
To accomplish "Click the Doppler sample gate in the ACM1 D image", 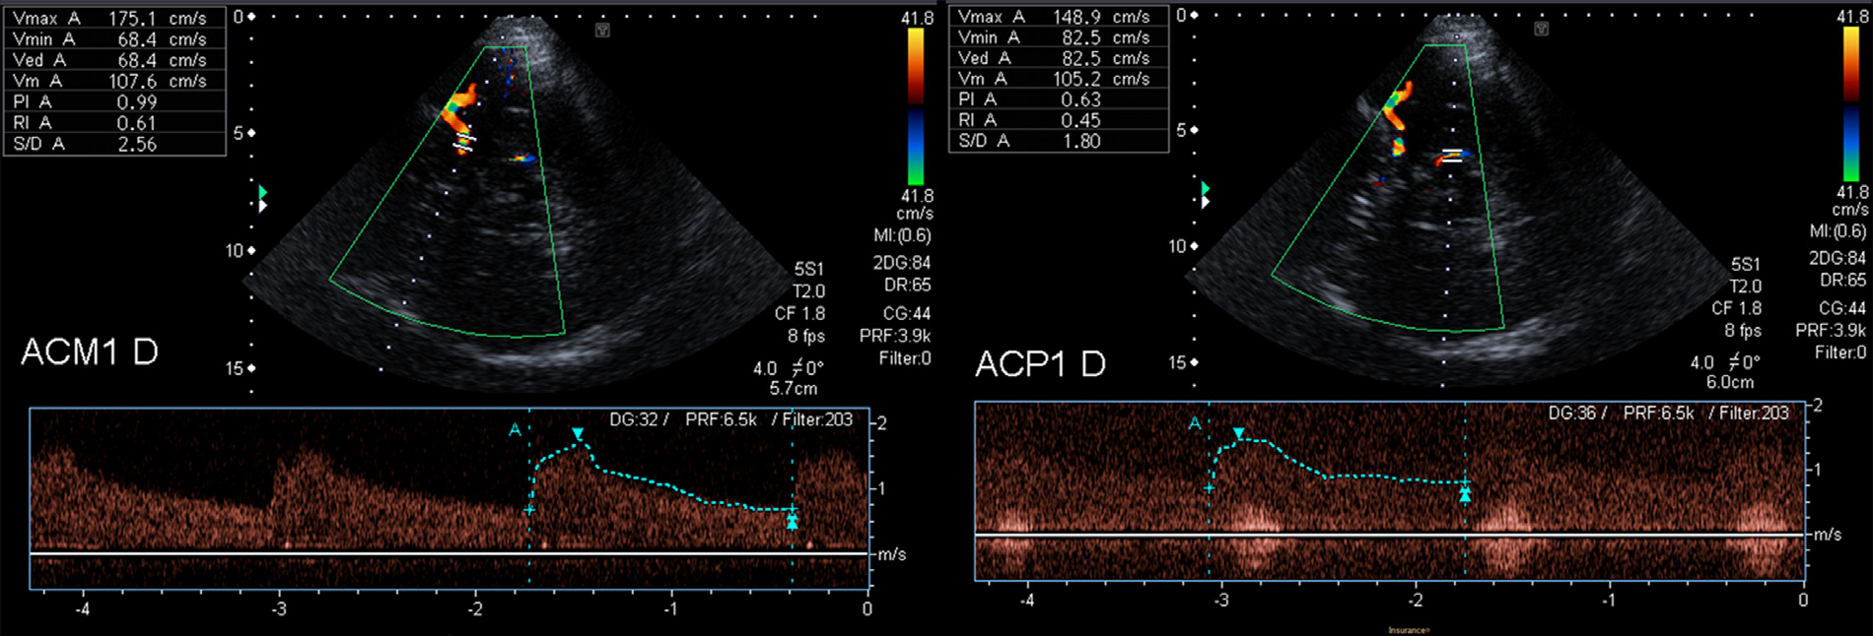I will [464, 144].
